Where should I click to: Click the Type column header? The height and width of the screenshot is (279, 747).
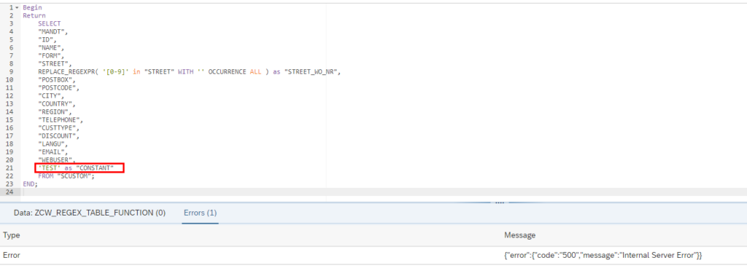(12, 235)
